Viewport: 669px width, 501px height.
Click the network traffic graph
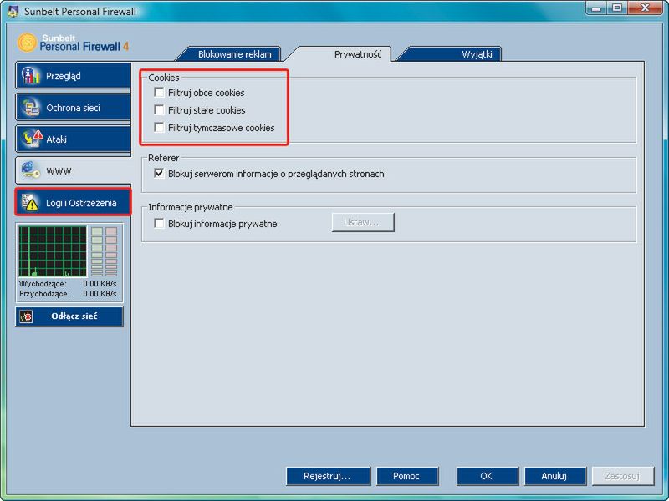click(53, 251)
